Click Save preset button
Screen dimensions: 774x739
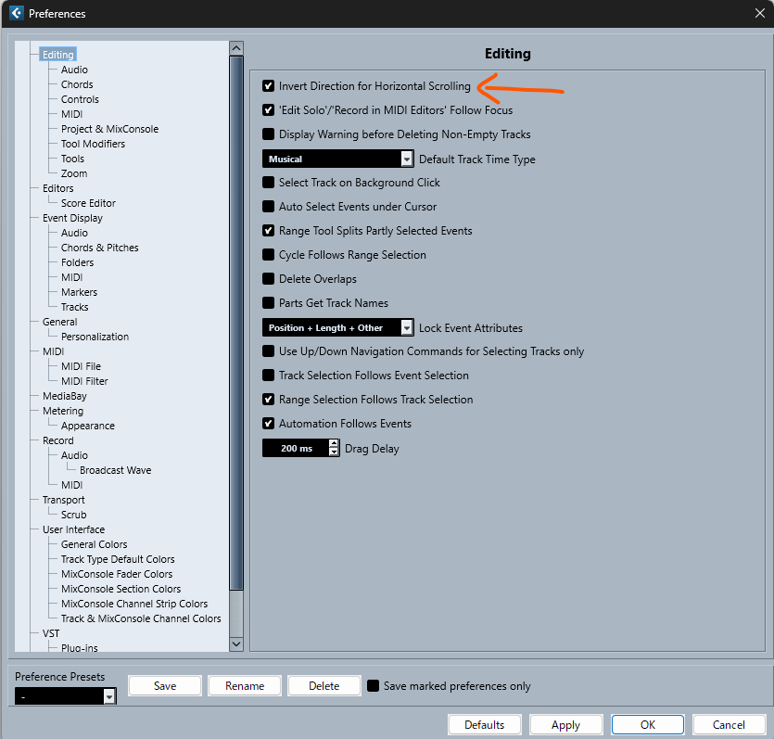point(165,686)
